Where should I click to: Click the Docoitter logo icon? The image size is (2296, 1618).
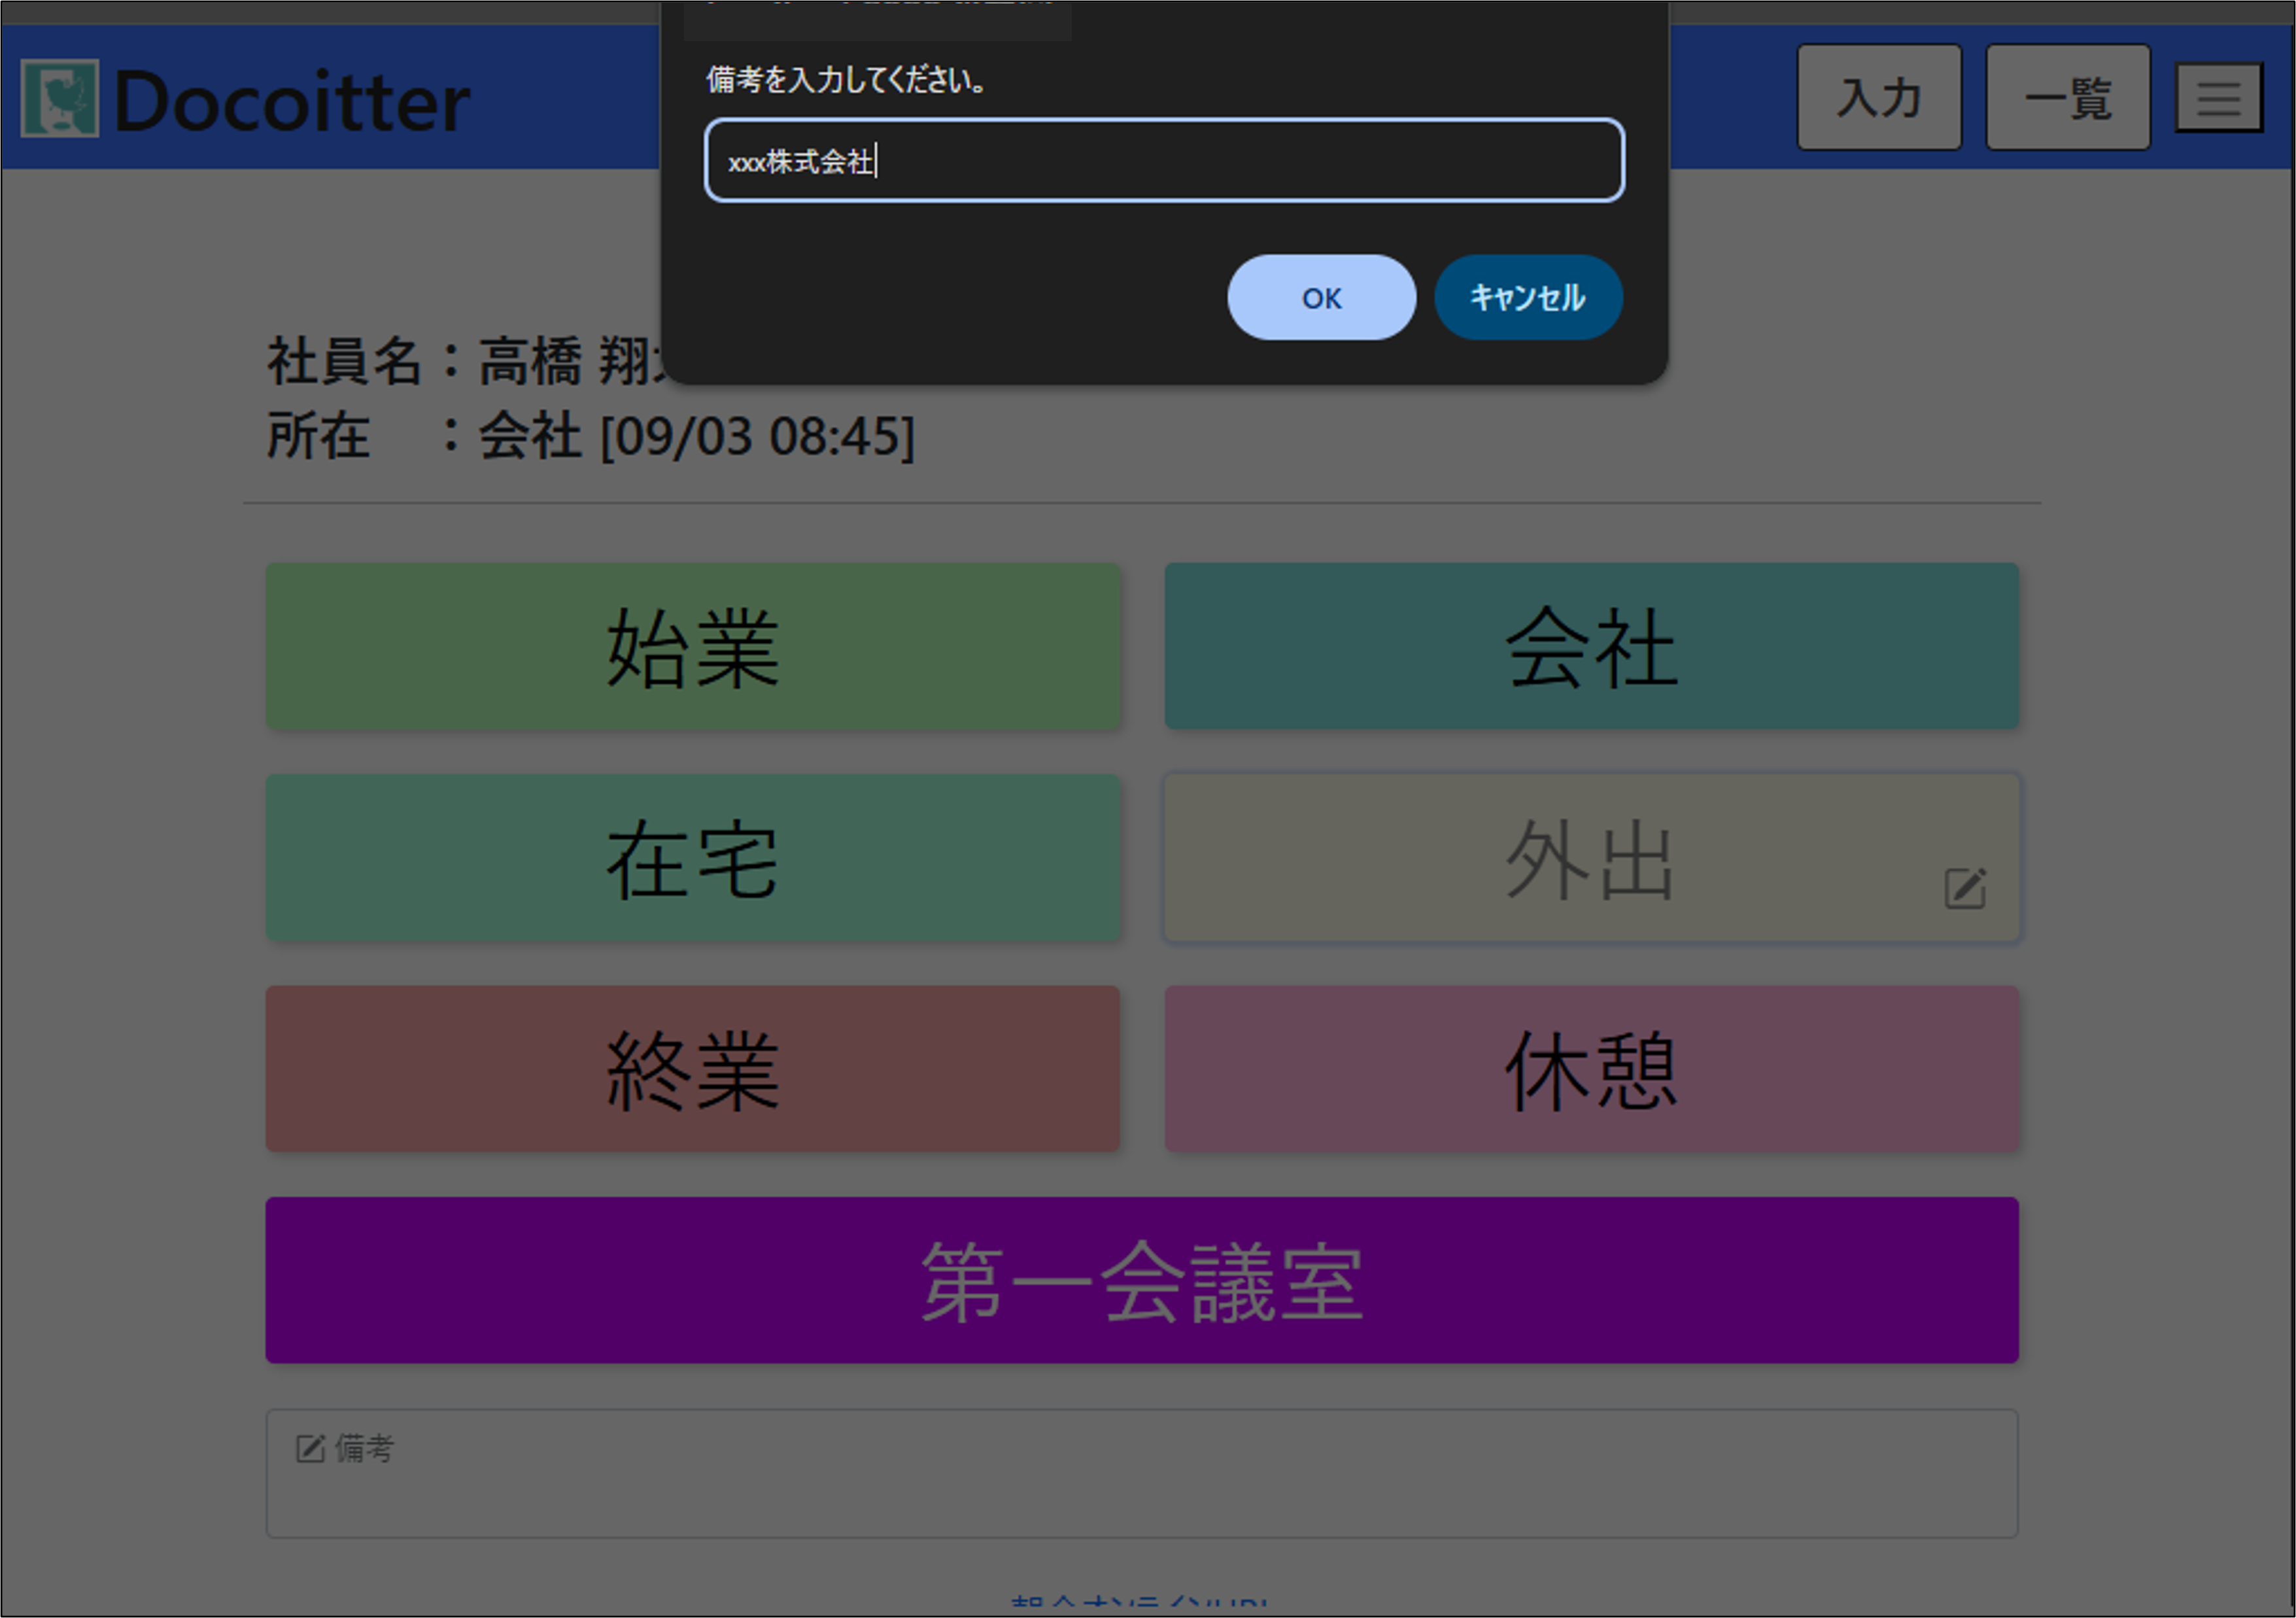60,98
